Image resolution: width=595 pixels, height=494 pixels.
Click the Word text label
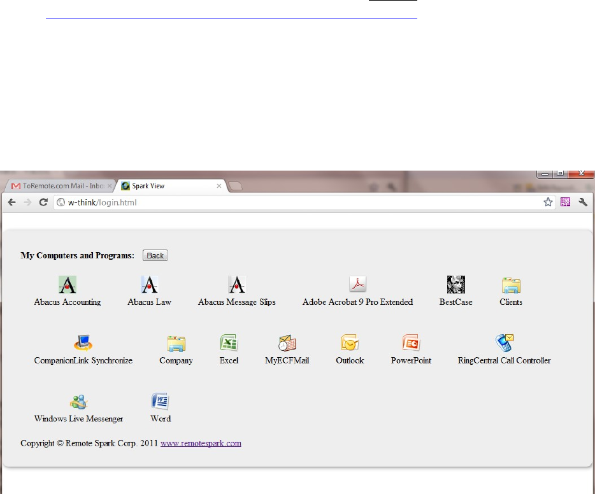point(161,418)
